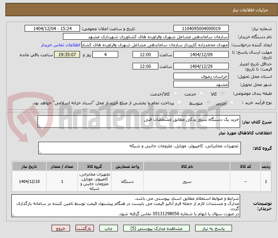
Task: Toggle اسناد خزانه اسلامی payment checkbox
Action: click(179, 102)
